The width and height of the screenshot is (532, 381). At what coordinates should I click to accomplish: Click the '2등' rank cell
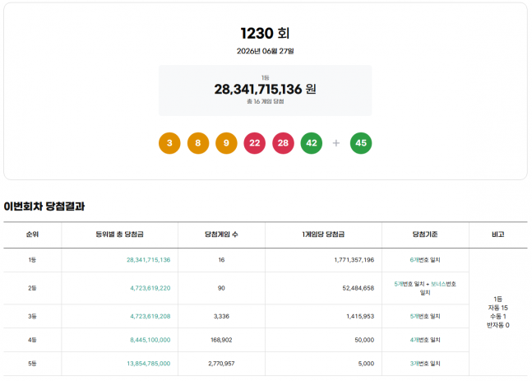tap(32, 288)
